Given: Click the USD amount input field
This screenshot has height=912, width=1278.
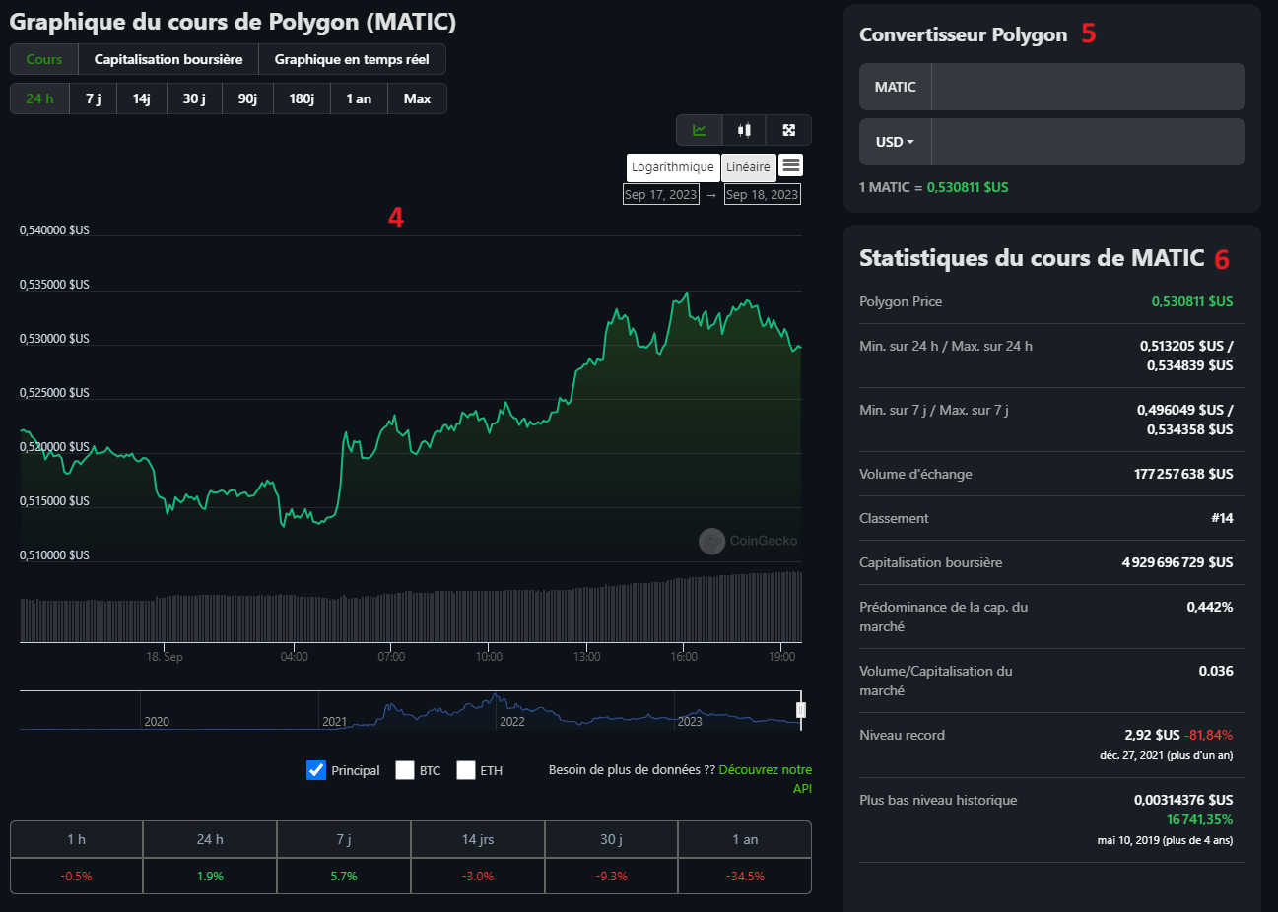Looking at the screenshot, I should [1088, 142].
